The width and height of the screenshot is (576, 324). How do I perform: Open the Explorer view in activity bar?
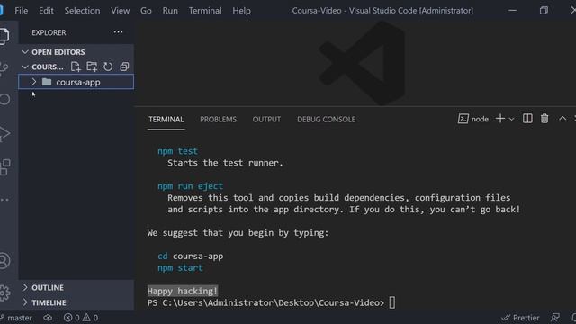coord(4,36)
